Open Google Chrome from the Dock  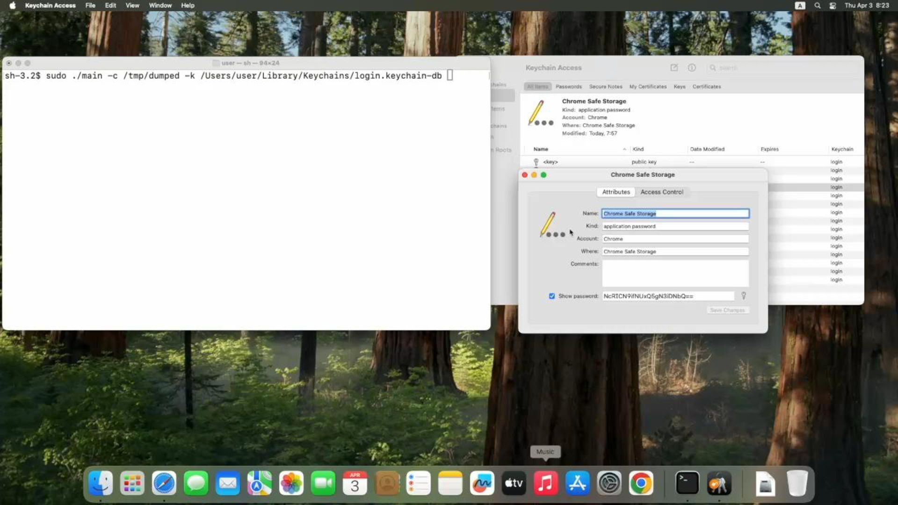click(641, 483)
